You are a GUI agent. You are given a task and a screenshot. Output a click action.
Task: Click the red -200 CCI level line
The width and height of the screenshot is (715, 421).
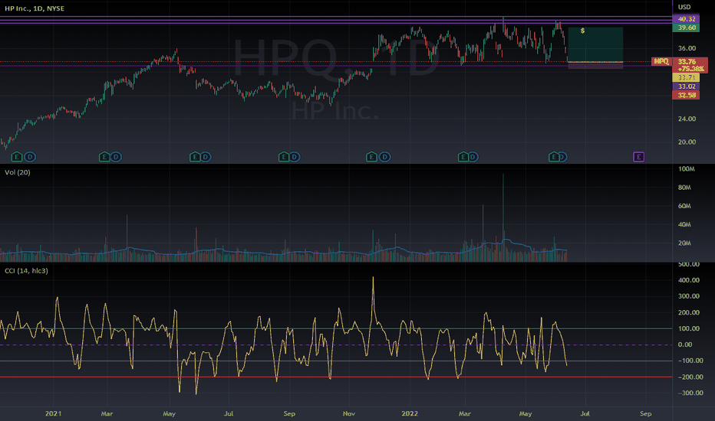click(x=336, y=377)
